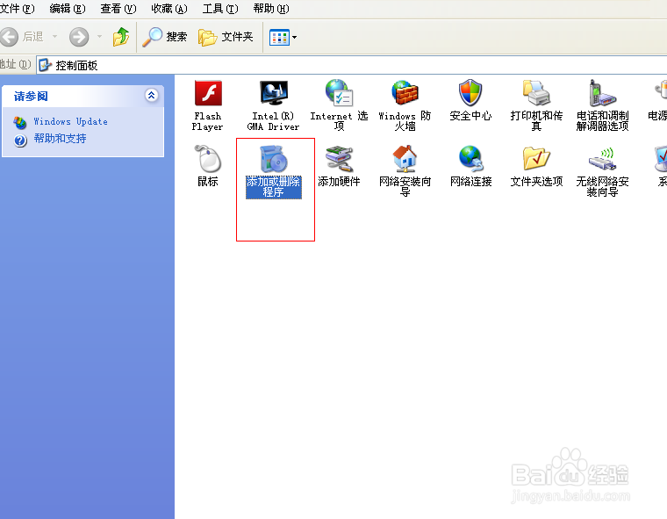Open the Windows Update link
This screenshot has width=667, height=519.
[70, 122]
